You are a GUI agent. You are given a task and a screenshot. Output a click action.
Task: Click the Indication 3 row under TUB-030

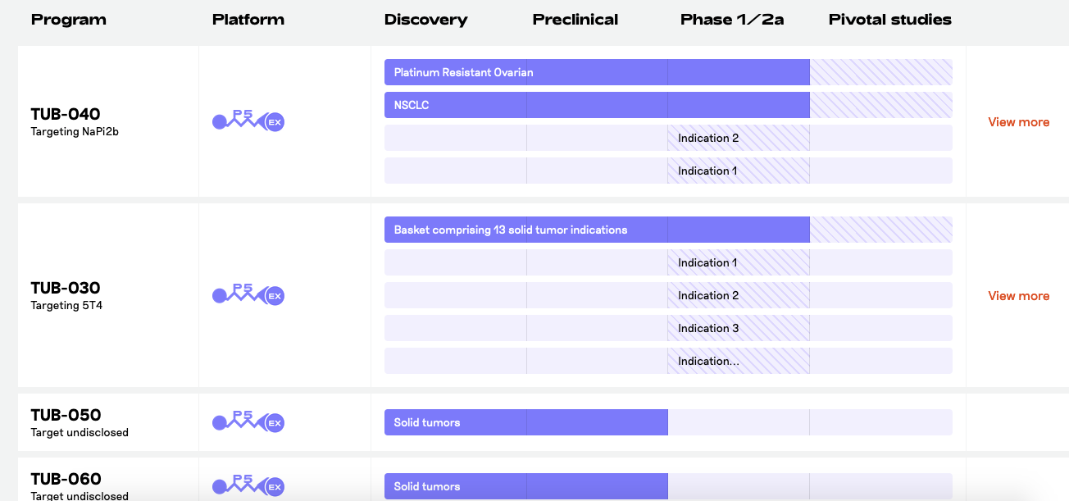tap(708, 328)
